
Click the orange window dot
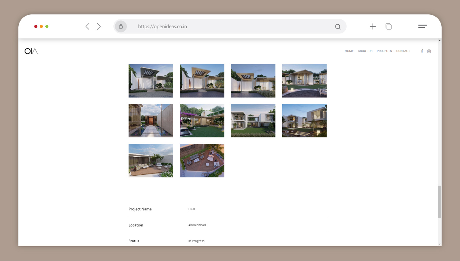click(x=41, y=27)
